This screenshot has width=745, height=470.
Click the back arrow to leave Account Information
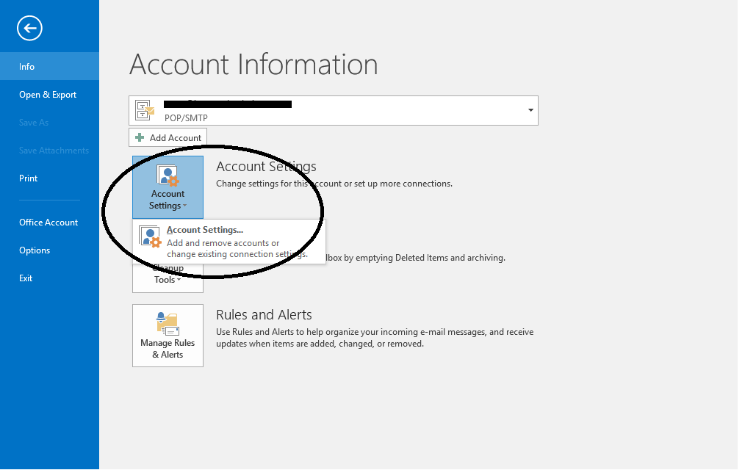click(x=29, y=28)
